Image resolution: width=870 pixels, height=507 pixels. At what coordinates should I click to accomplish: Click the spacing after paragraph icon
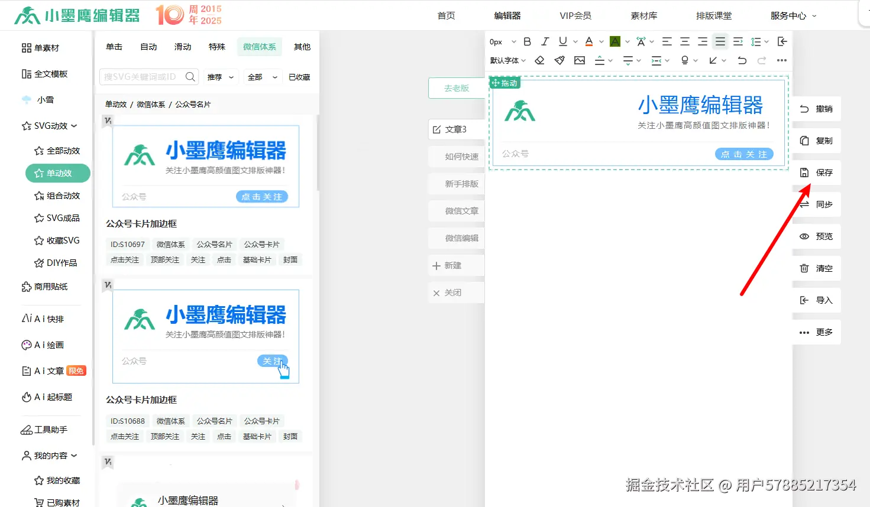click(628, 60)
